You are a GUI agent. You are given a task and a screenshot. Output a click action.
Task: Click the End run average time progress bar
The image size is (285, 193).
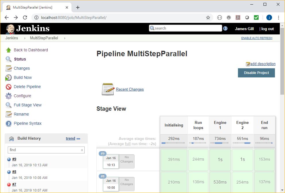[x=264, y=143]
